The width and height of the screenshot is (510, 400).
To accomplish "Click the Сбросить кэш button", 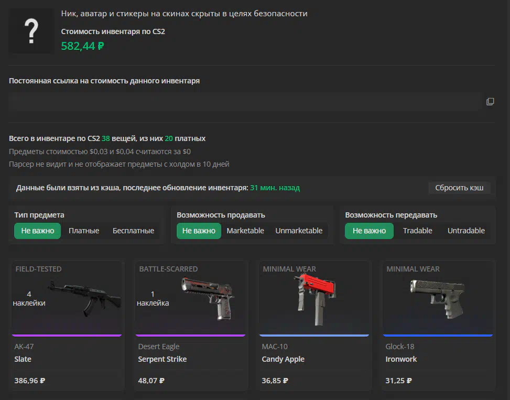I will point(459,188).
